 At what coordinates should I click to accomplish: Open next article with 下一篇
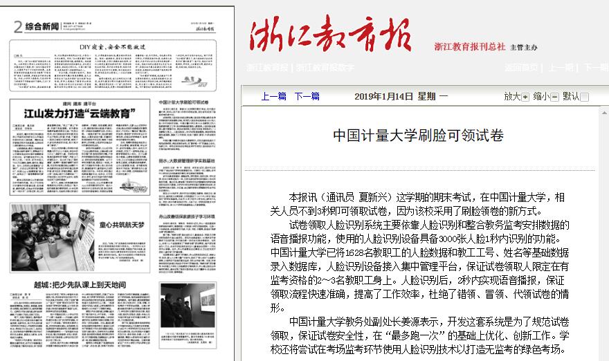[307, 97]
